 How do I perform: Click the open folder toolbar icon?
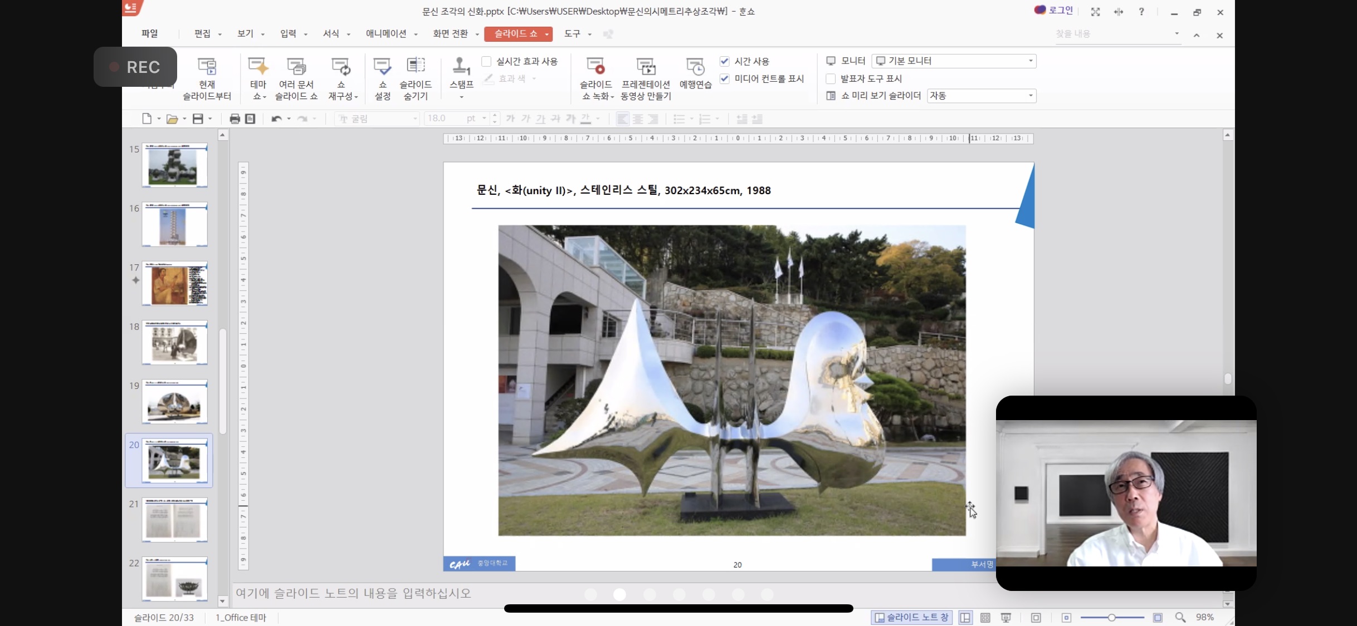point(172,119)
